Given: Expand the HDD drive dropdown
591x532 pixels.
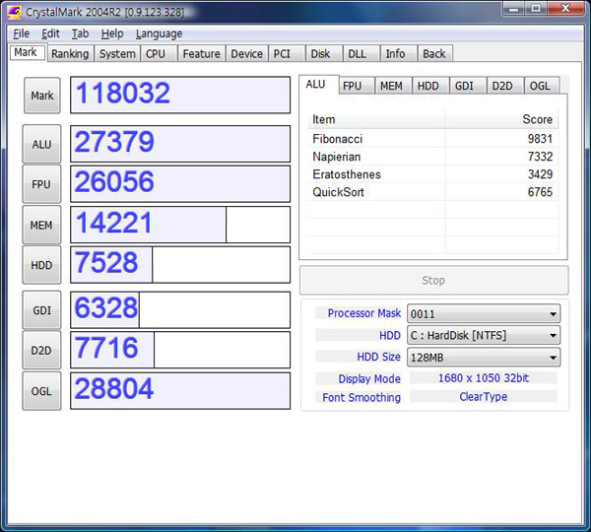Looking at the screenshot, I should 484,335.
